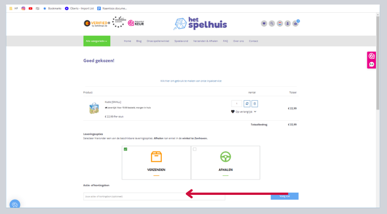Click the page vertical scrollbar

point(377,64)
